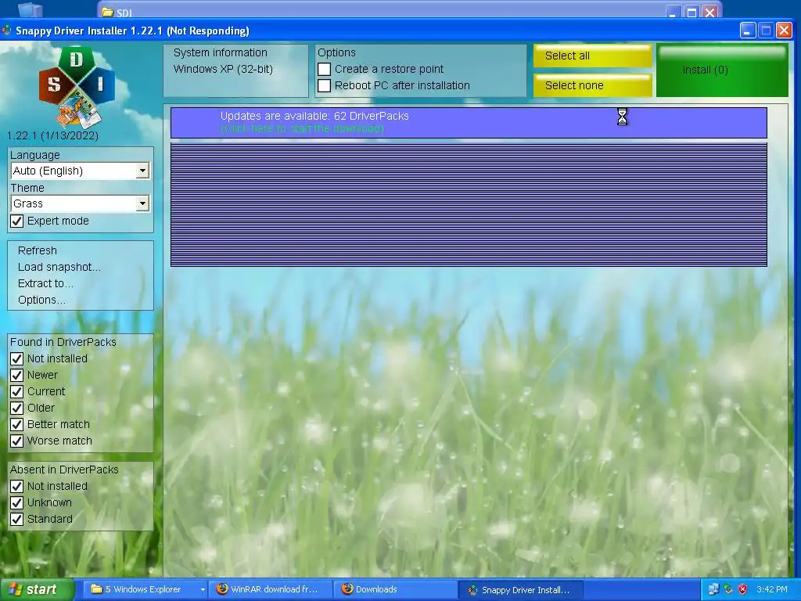Open the Theme dropdown
The height and width of the screenshot is (601, 801).
pos(142,203)
